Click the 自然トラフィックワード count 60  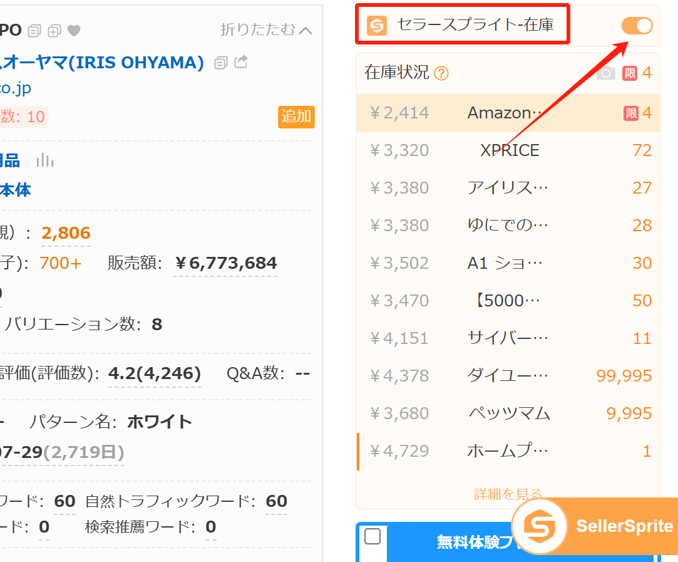coord(276,501)
